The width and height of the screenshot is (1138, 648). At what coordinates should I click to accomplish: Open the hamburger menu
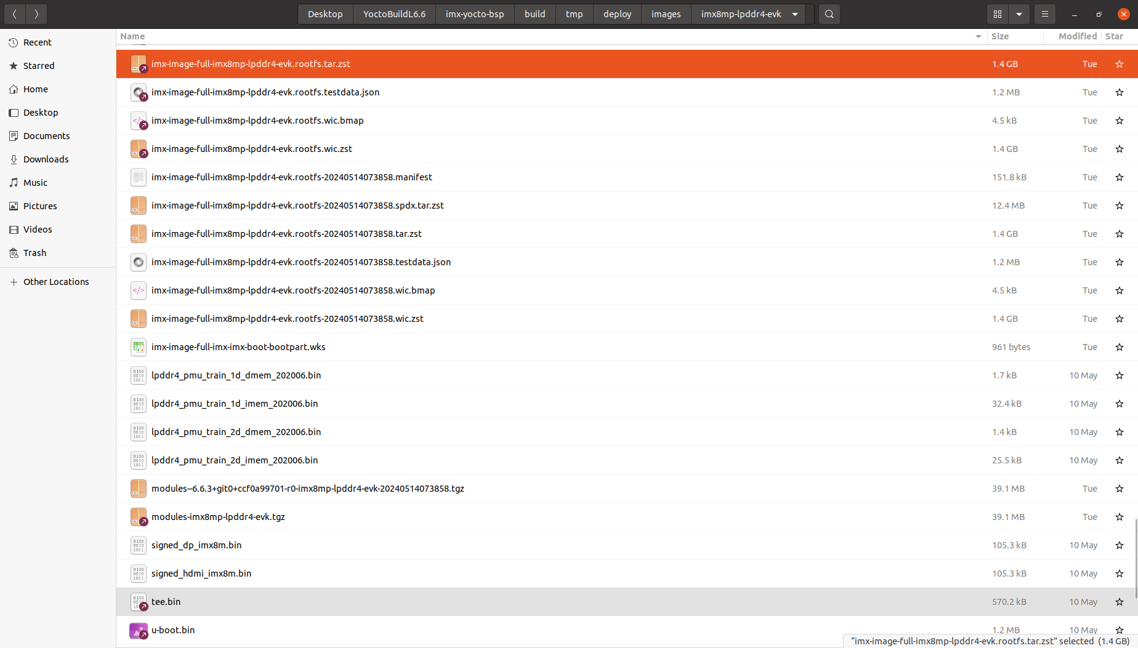tap(1044, 14)
